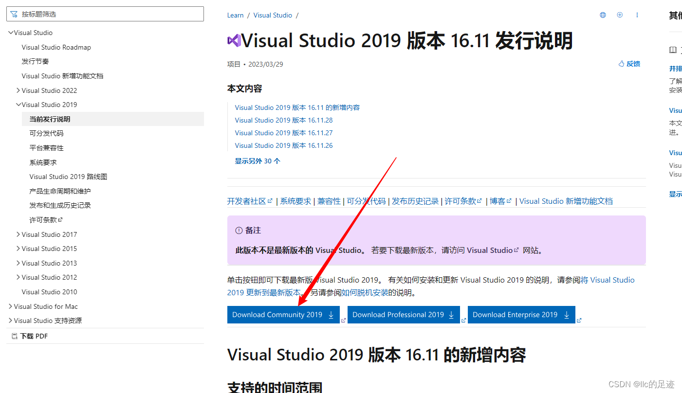Open 发行节奏 in the sidebar

tap(35, 61)
